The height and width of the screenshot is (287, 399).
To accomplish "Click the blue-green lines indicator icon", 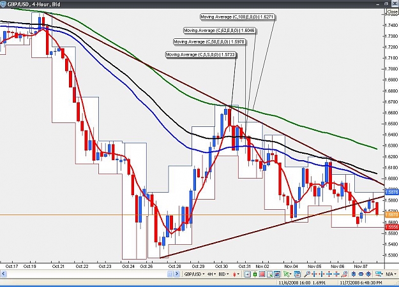I will (379, 274).
